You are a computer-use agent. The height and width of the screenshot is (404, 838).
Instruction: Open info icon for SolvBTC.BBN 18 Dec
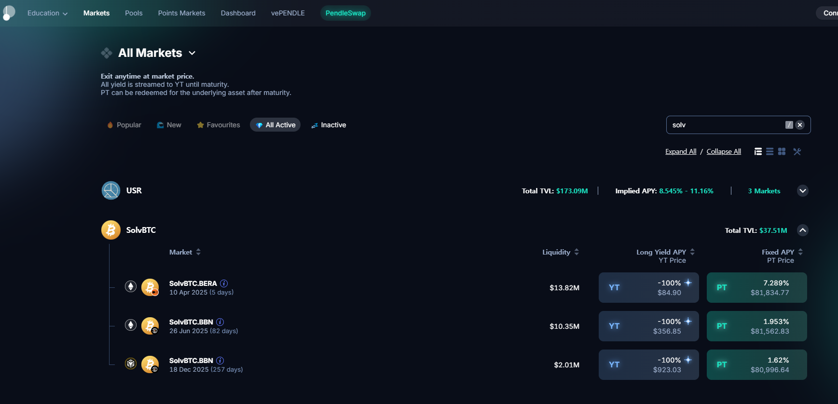220,361
